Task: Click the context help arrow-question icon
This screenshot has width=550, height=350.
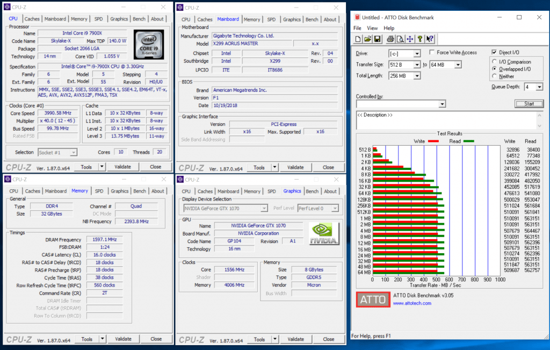Action: click(x=430, y=39)
